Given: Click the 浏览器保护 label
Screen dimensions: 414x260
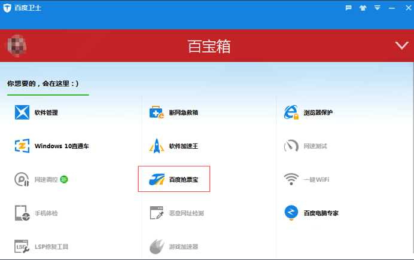Looking at the screenshot, I should click(x=318, y=112).
